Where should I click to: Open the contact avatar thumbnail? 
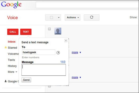pos(58,31)
